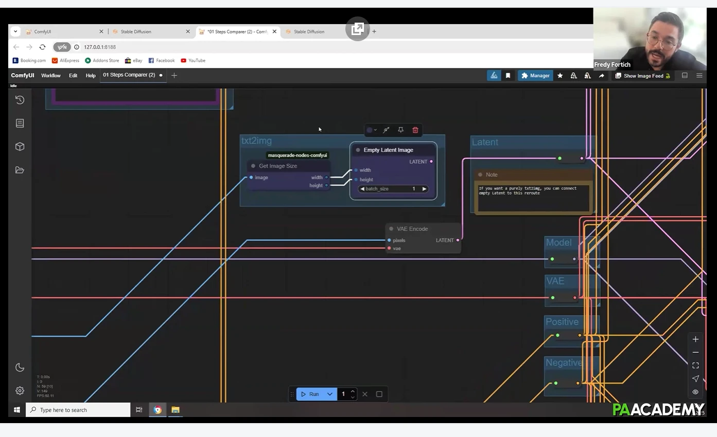Expand the Run options dropdown arrow
The width and height of the screenshot is (717, 437).
pyautogui.click(x=330, y=394)
